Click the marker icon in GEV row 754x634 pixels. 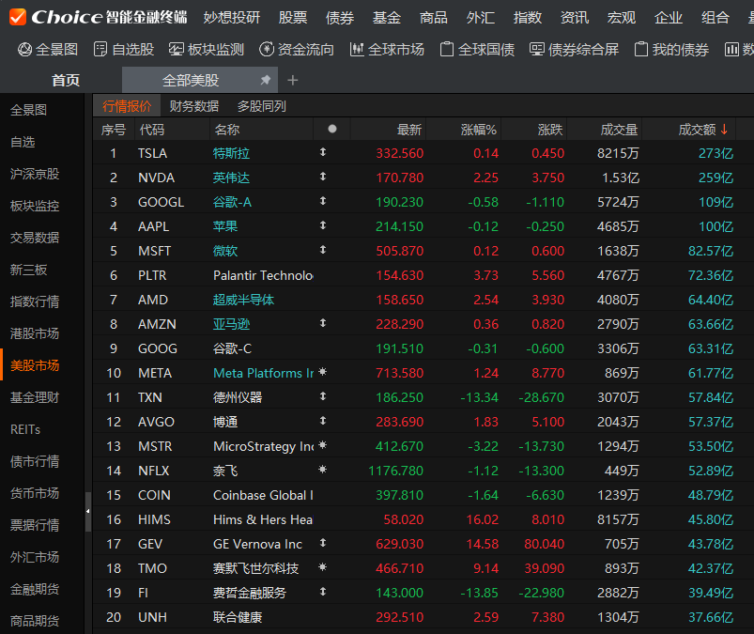tap(323, 543)
